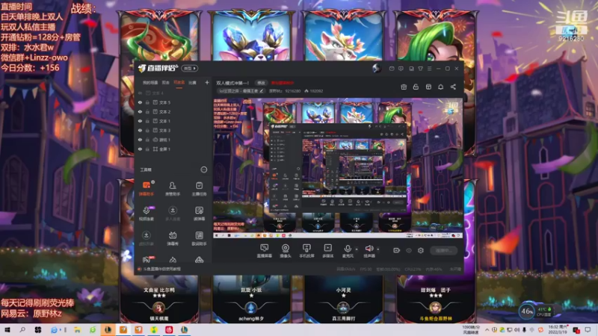Click the taskbar clock showing 16:32
This screenshot has width=598, height=336.
click(x=558, y=330)
